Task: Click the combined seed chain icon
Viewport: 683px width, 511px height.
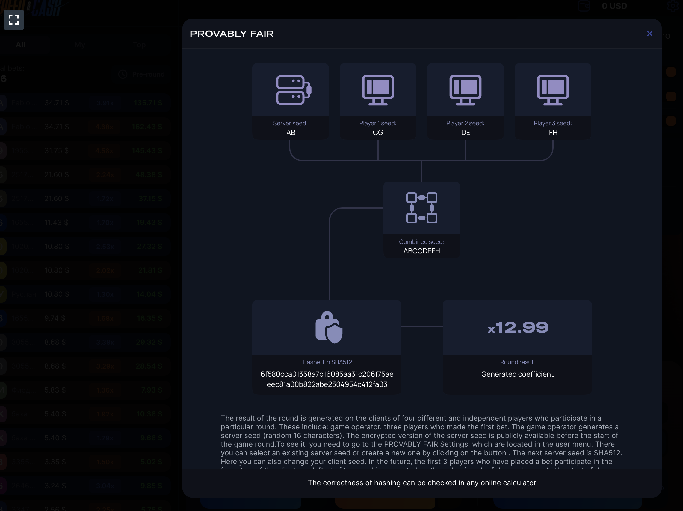Action: [x=421, y=208]
